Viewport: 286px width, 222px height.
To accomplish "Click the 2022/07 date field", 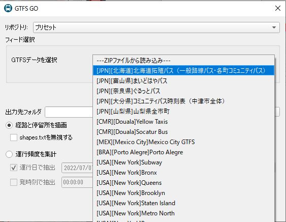I will tap(77, 168).
